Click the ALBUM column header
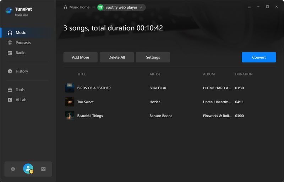Viewport: 284px width, 182px height. 209,74
